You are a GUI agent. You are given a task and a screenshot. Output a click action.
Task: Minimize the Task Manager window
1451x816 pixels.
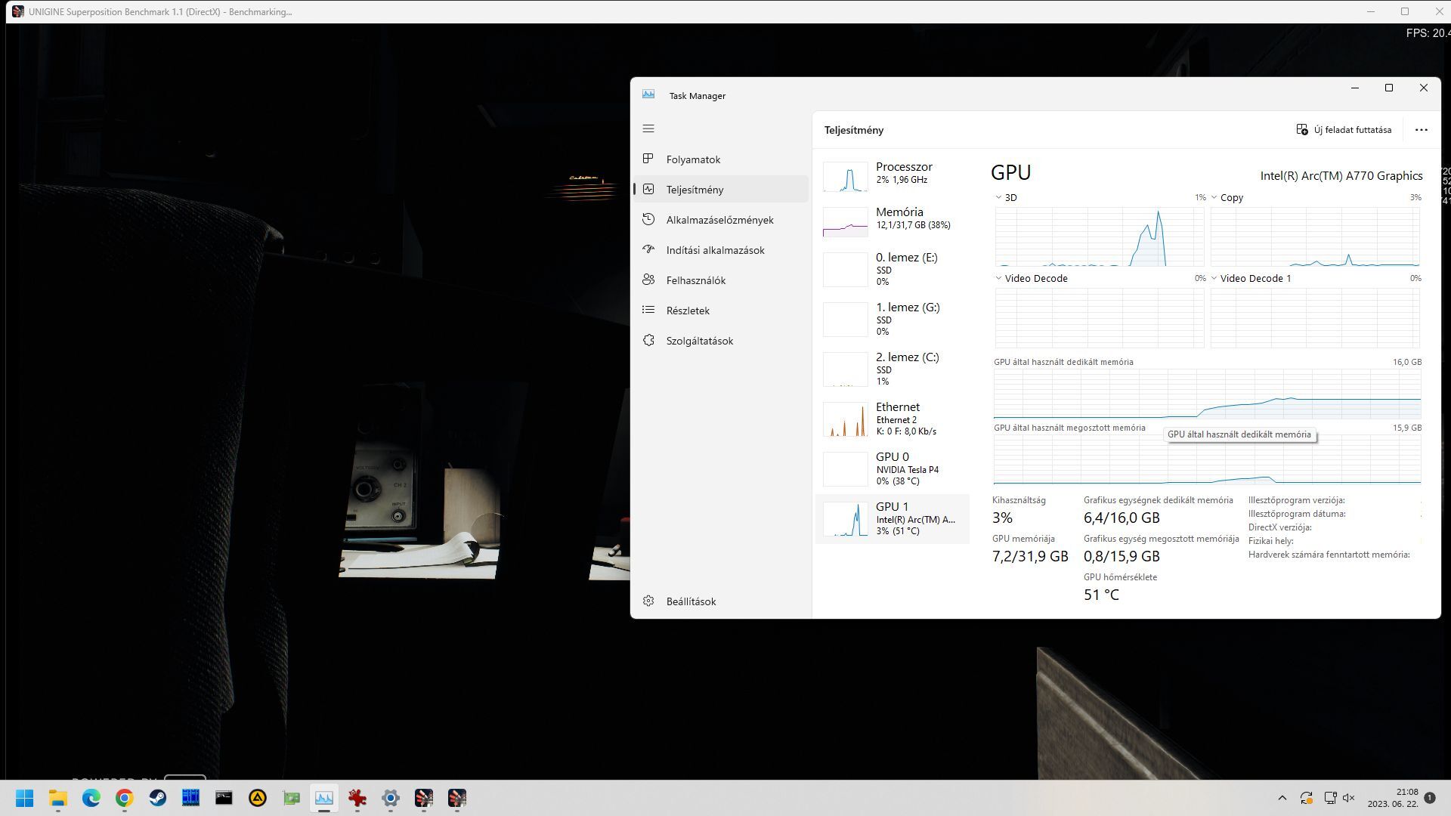[1354, 88]
